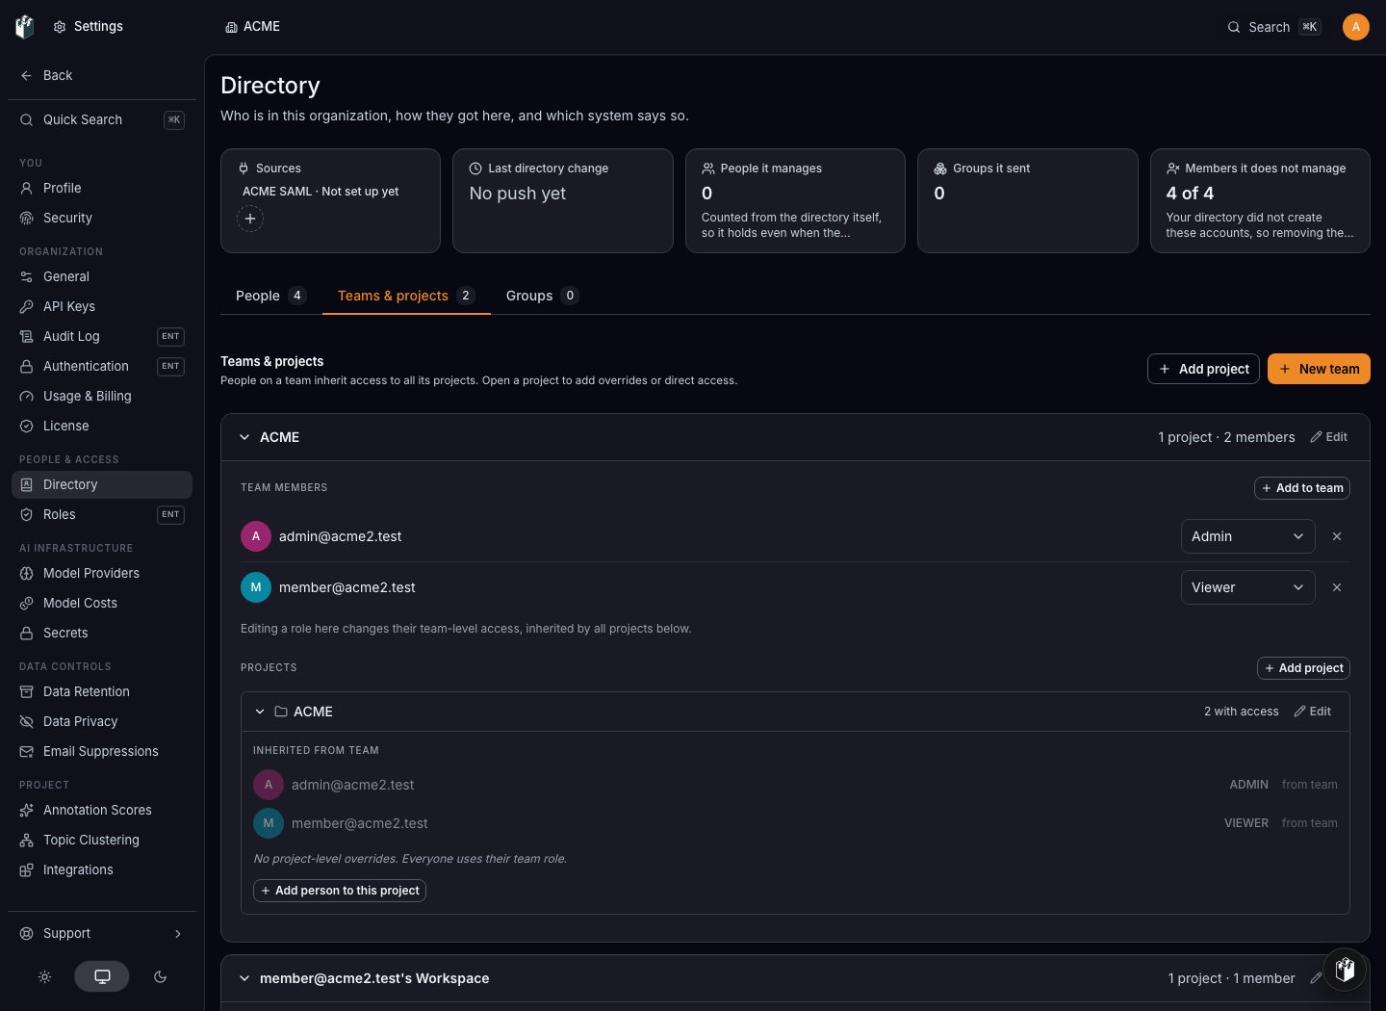The image size is (1386, 1011).
Task: Click the Back arrow in the sidebar
Action: coord(27,75)
